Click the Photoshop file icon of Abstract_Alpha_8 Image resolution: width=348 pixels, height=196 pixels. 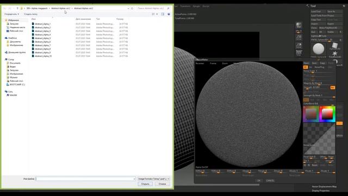pyautogui.click(x=33, y=49)
